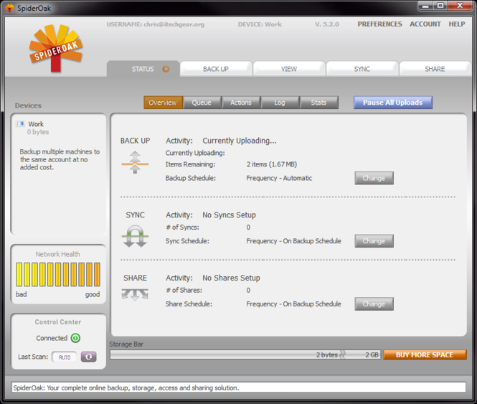The image size is (477, 404).
Task: Click the Network Health bar meter
Action: coord(58,275)
